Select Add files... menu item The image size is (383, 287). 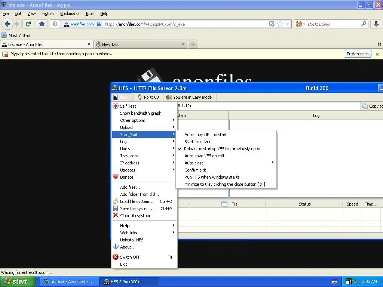tap(144, 187)
